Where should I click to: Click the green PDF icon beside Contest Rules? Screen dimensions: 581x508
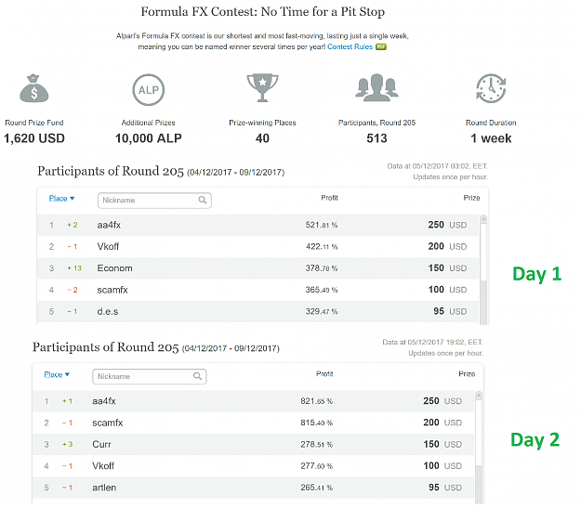tap(381, 46)
